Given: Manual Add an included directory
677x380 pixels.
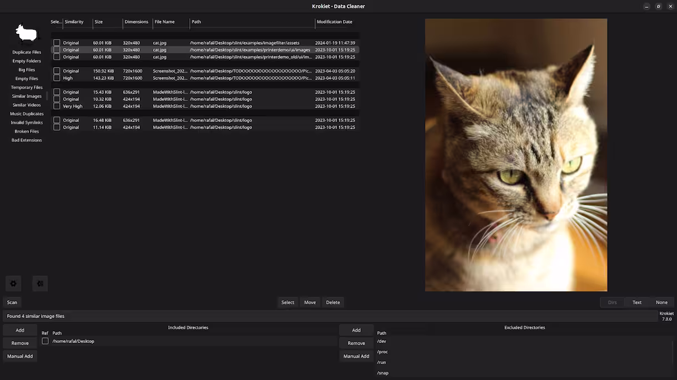Looking at the screenshot, I should click(20, 357).
